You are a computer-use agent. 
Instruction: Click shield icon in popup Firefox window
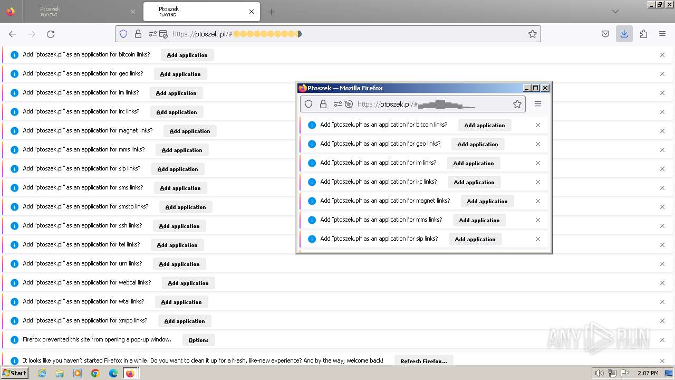click(309, 104)
